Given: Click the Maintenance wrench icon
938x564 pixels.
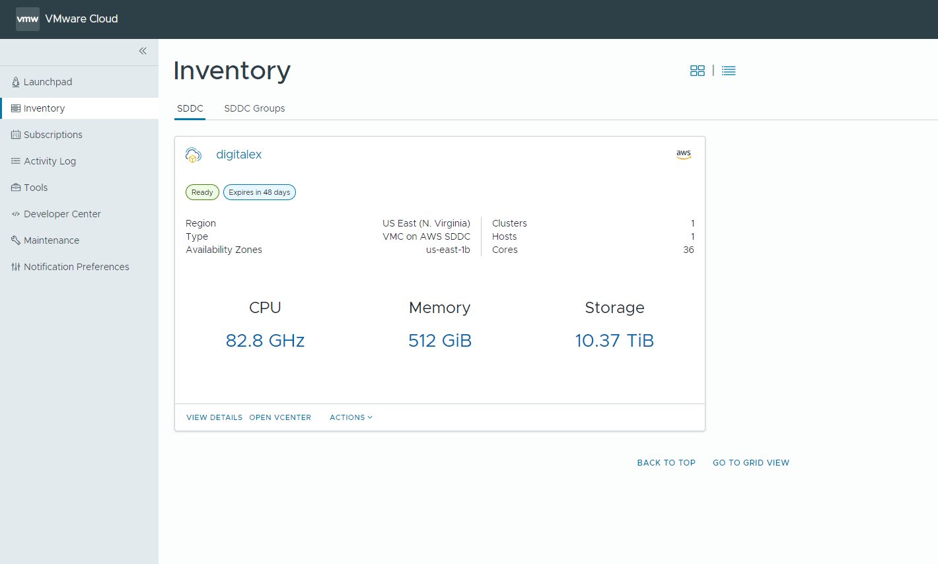Looking at the screenshot, I should coord(16,240).
